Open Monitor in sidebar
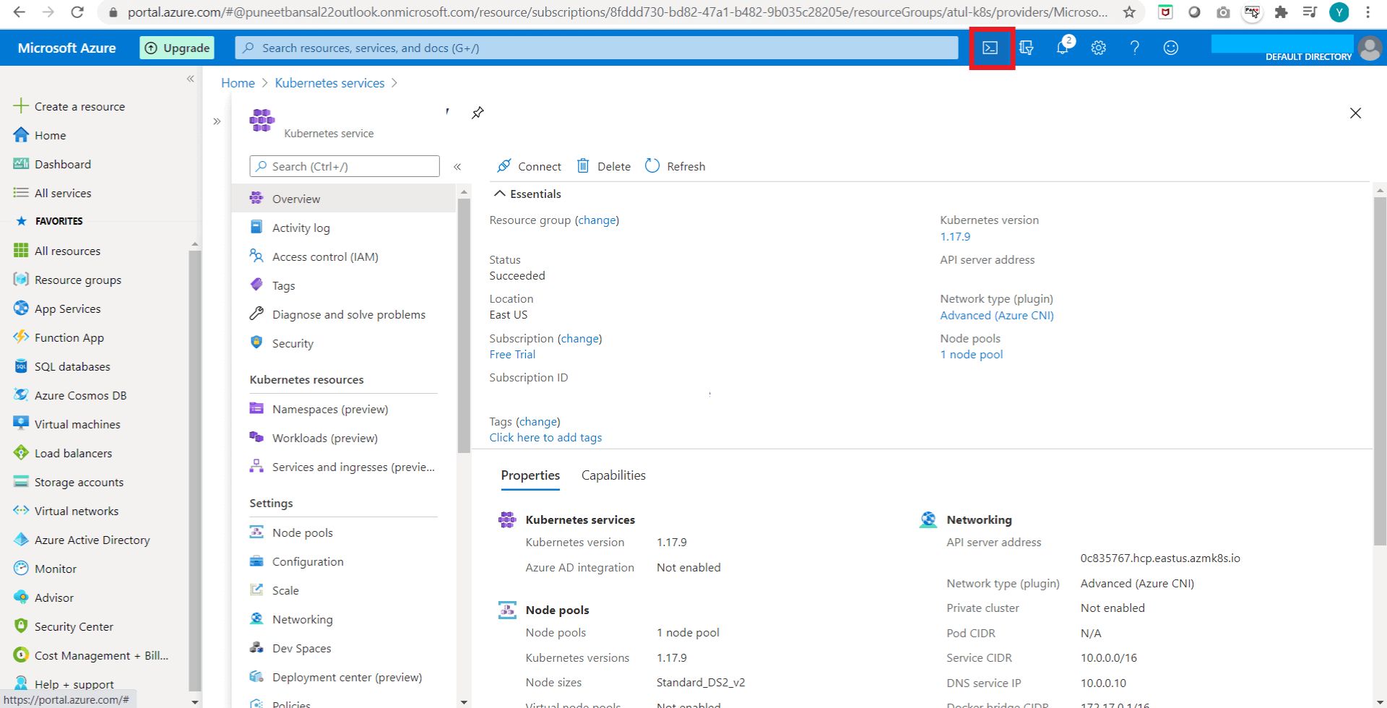The image size is (1387, 708). point(45,569)
